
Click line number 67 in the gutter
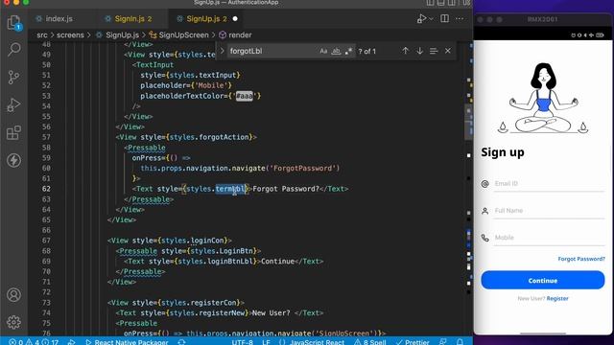coord(46,241)
